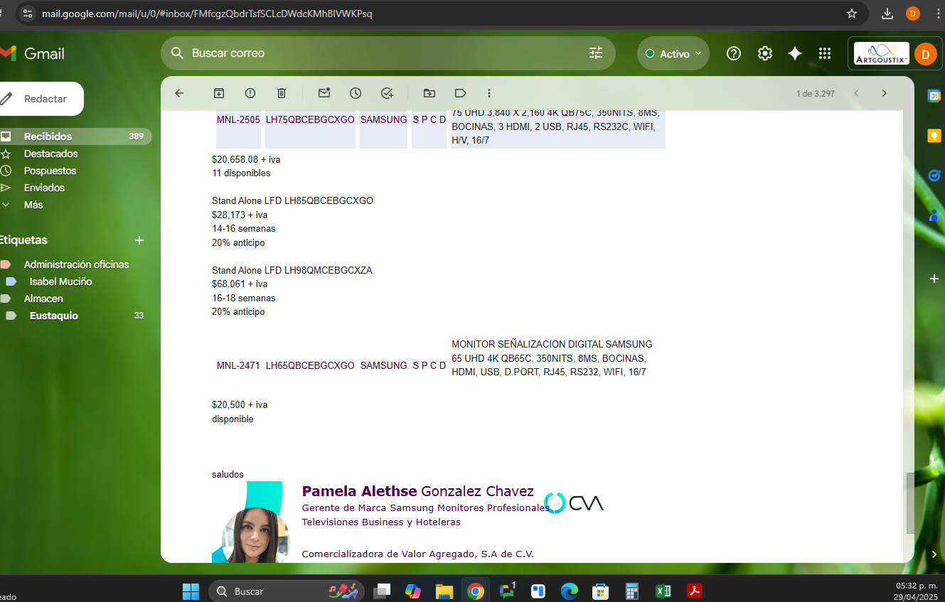Click LH75QBCEBGCXGO model link
Viewport: 945px width, 602px height.
point(310,119)
